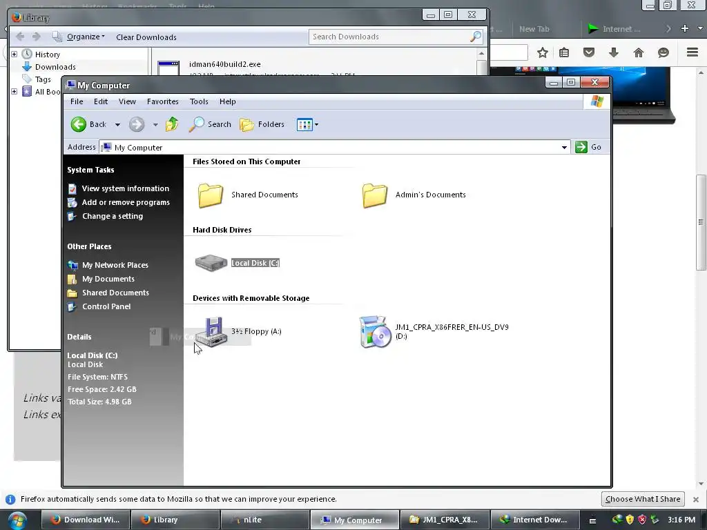Expand the Address bar dropdown
The image size is (707, 530).
tap(564, 148)
